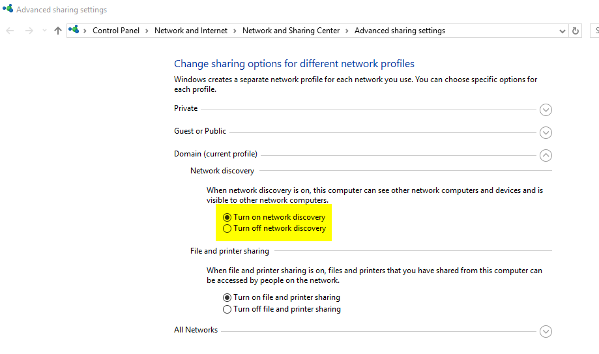Open the address bar history dropdown

562,31
